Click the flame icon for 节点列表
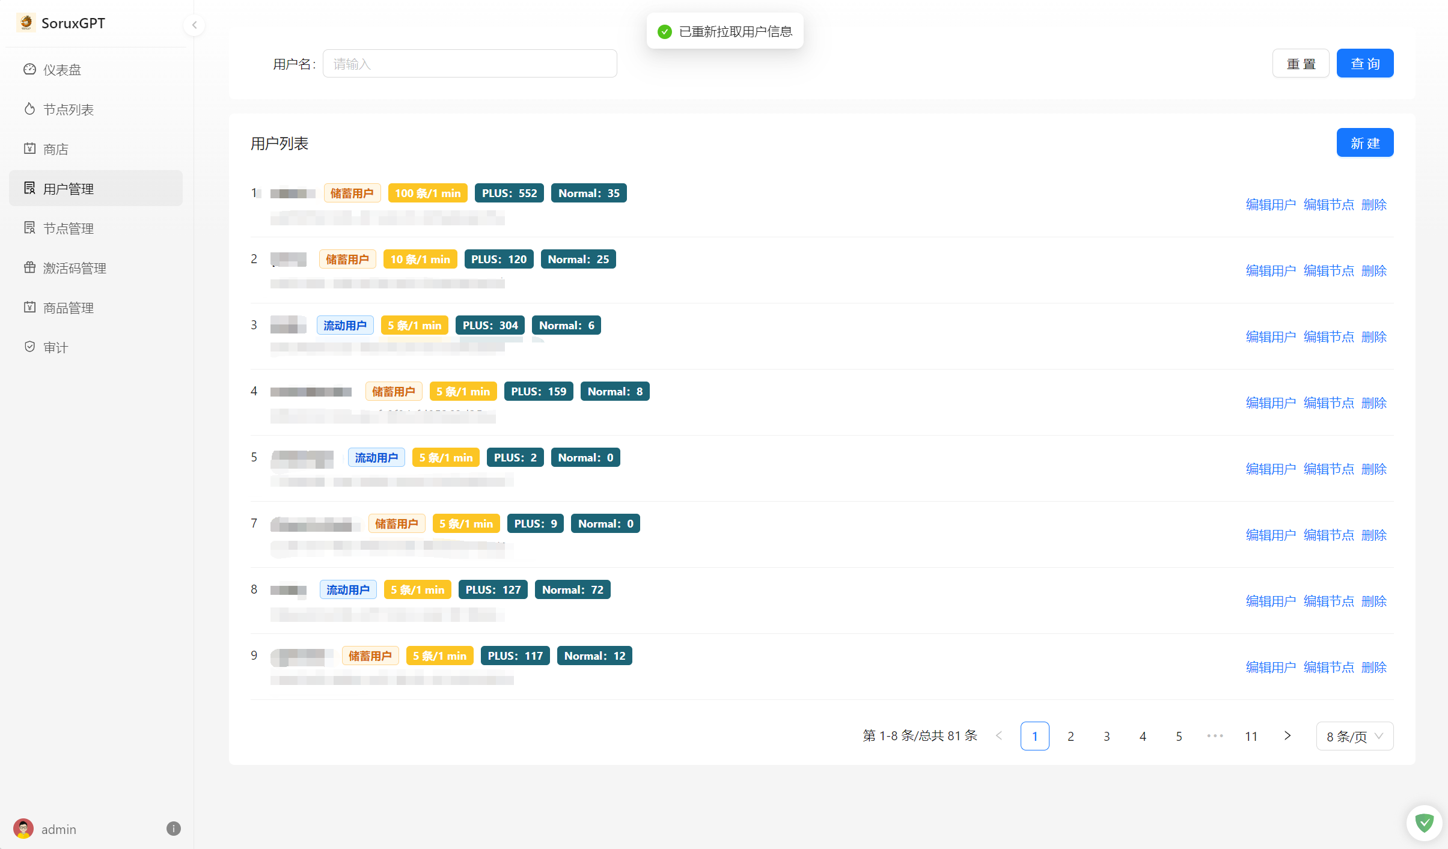The height and width of the screenshot is (849, 1448). 29,109
